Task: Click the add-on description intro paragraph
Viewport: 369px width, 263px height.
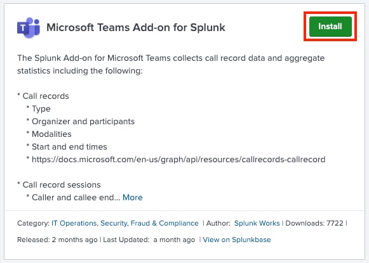Action: pos(171,64)
